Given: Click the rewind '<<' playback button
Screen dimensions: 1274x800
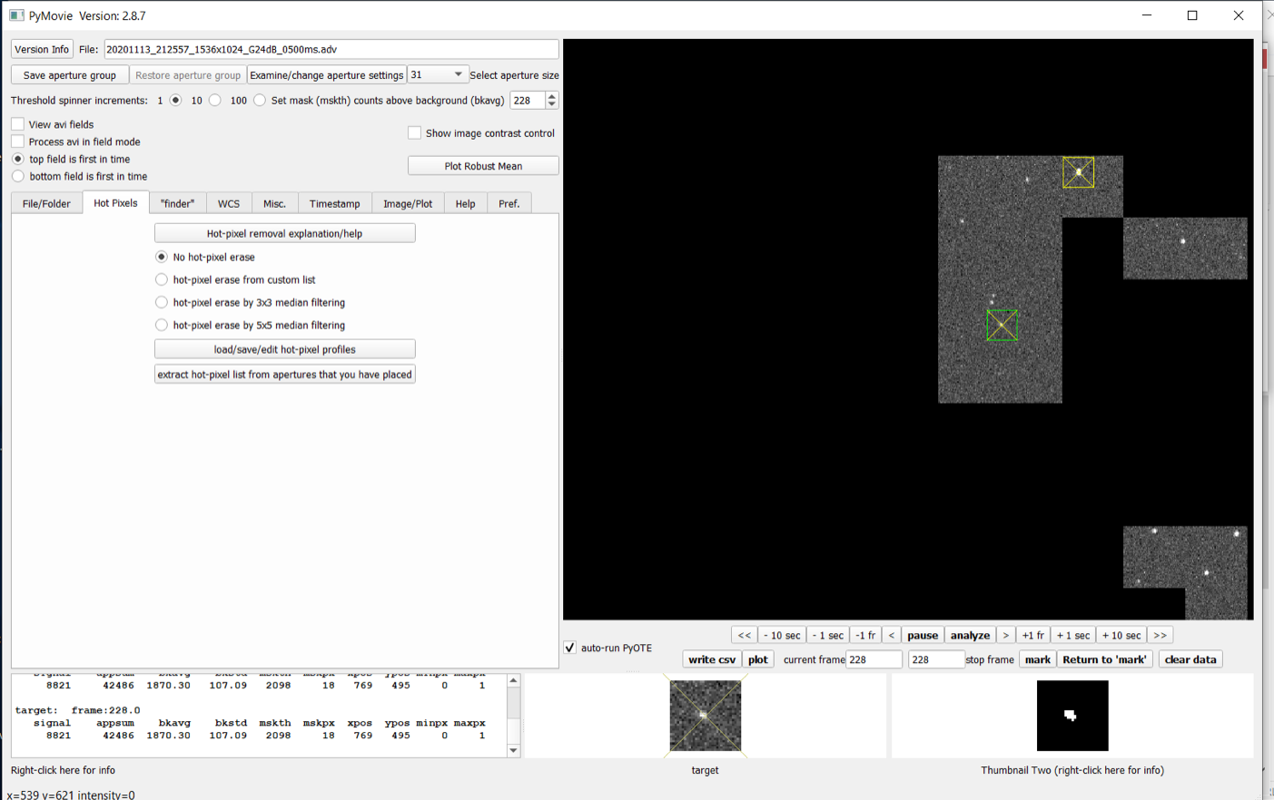Looking at the screenshot, I should click(x=744, y=635).
